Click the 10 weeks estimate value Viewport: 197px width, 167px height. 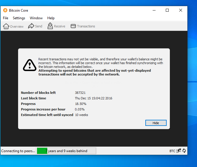point(81,115)
